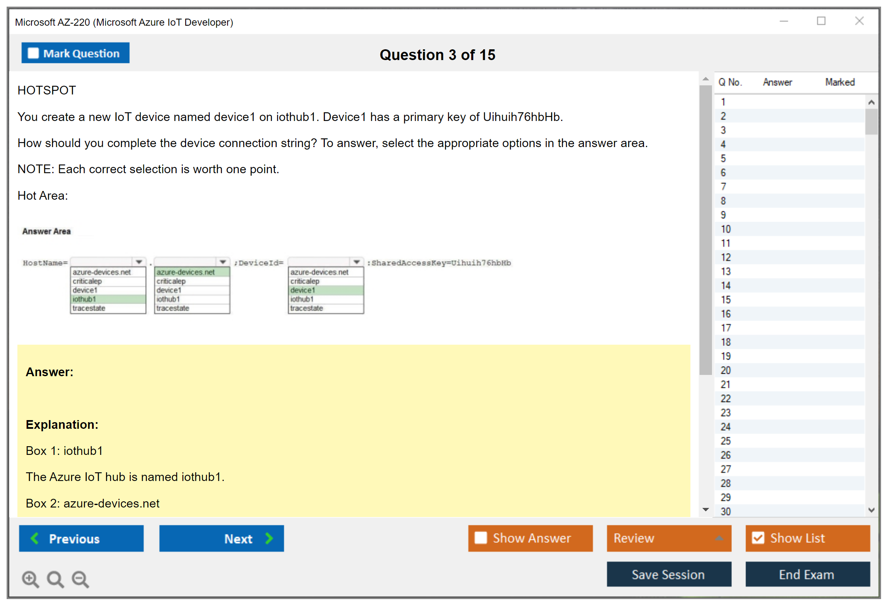Open the HostName first dropdown
Viewport: 891px width, 609px height.
pyautogui.click(x=139, y=262)
